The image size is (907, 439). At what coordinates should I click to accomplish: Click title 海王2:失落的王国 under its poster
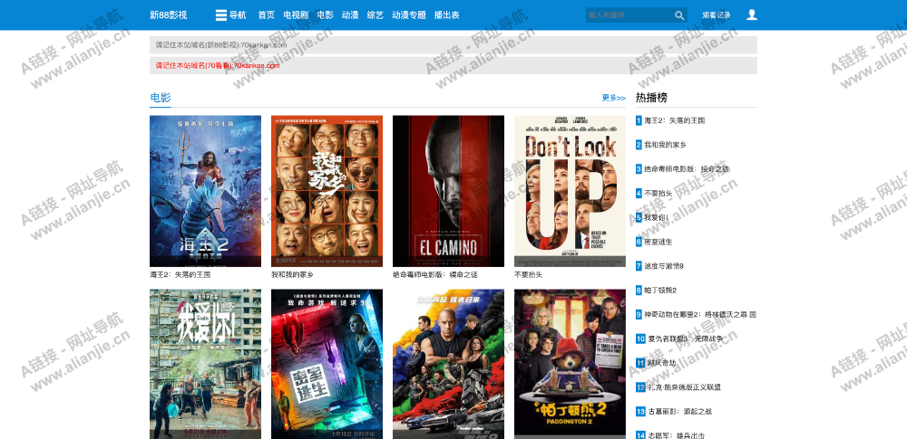point(180,274)
